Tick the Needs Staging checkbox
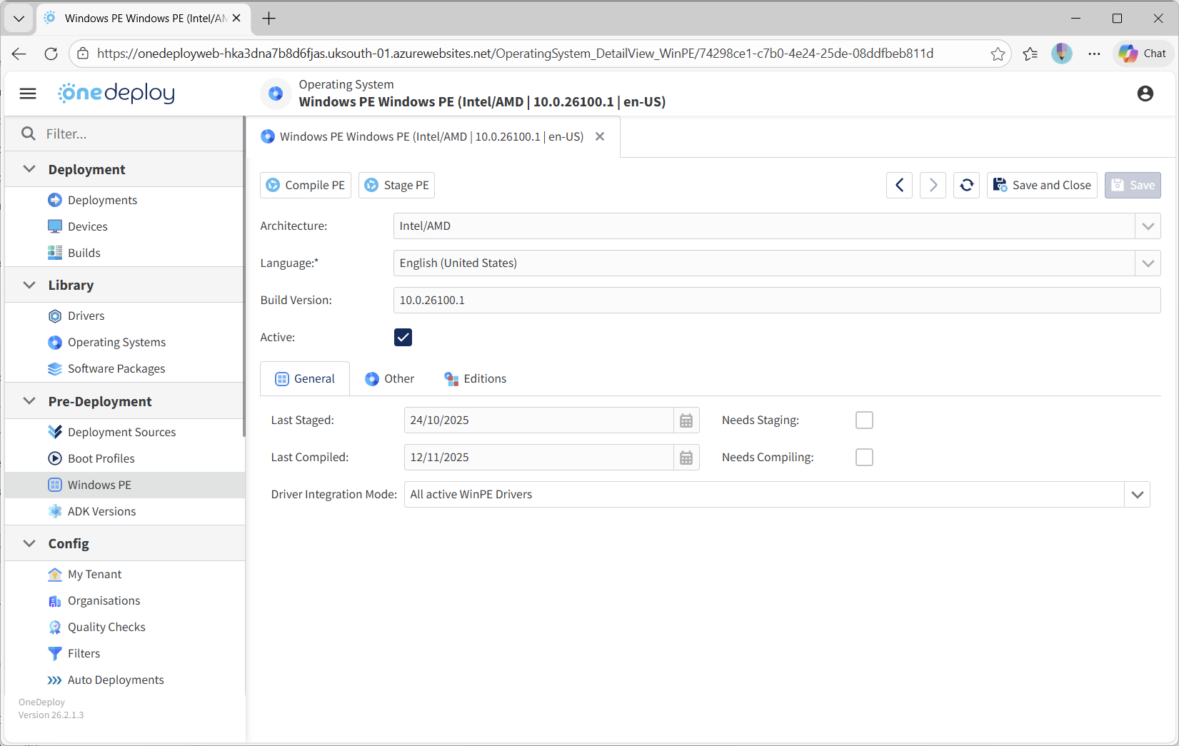 coord(864,420)
